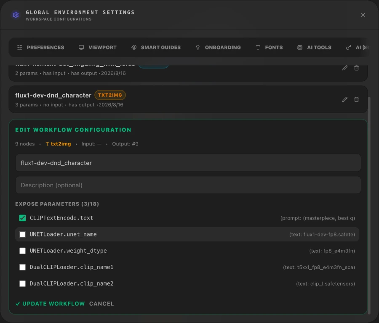Switch to the Viewport tab

tap(98, 48)
